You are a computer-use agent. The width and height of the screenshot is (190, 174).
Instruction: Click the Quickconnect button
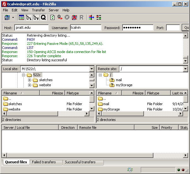185,28
